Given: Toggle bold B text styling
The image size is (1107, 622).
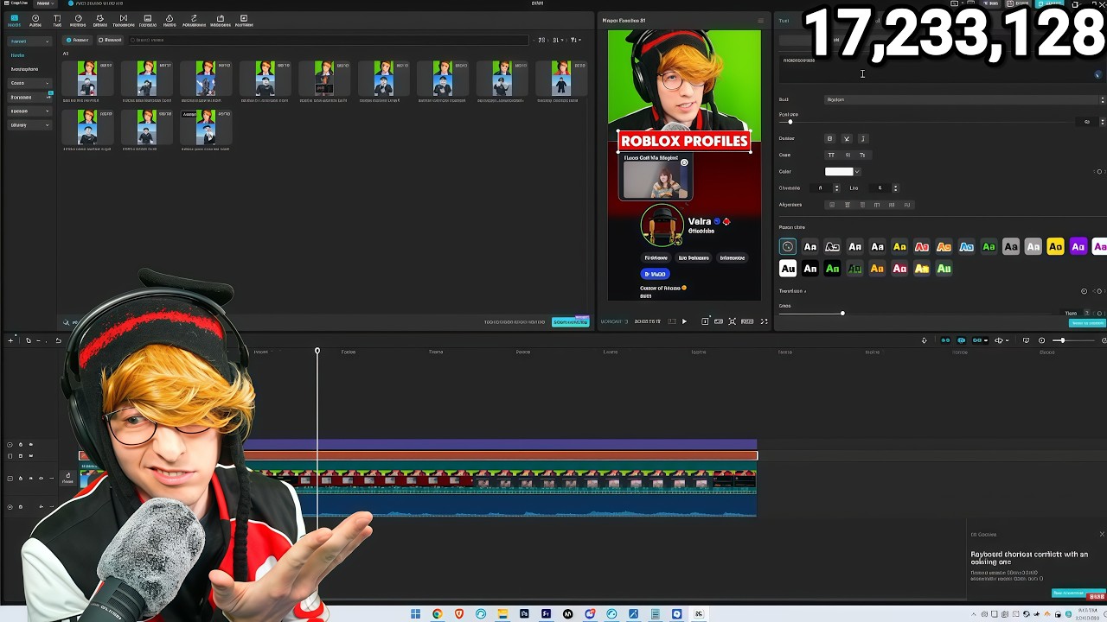Looking at the screenshot, I should (x=829, y=138).
